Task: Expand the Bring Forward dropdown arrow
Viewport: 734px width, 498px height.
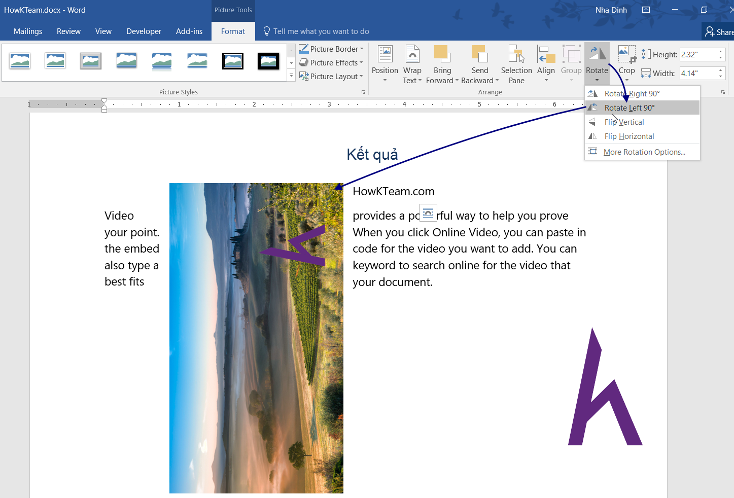Action: pyautogui.click(x=457, y=80)
